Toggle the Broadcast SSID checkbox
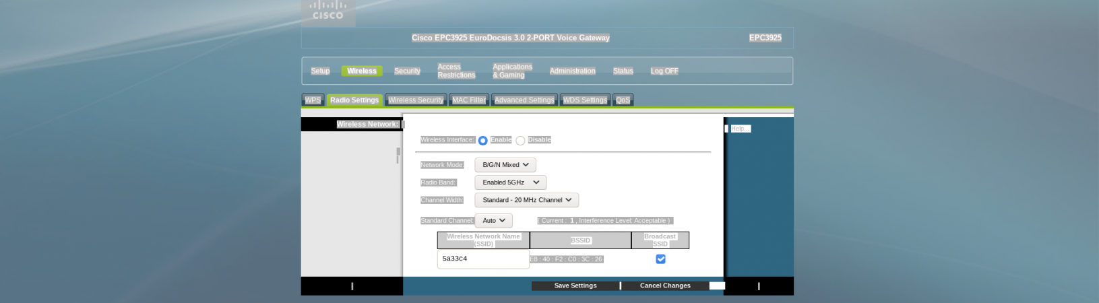Image resolution: width=1099 pixels, height=303 pixels. 660,259
